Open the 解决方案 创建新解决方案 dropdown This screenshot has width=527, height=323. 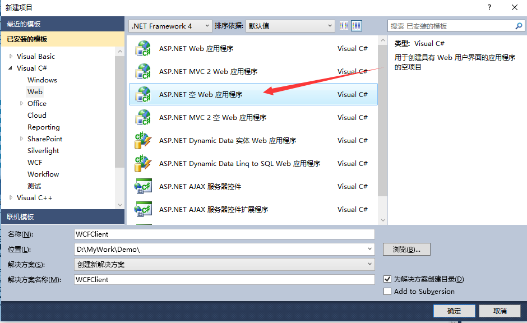(x=224, y=265)
